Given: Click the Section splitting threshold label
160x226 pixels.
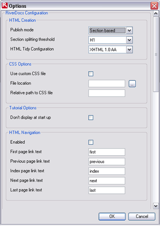Looking at the screenshot, I should point(32,40).
